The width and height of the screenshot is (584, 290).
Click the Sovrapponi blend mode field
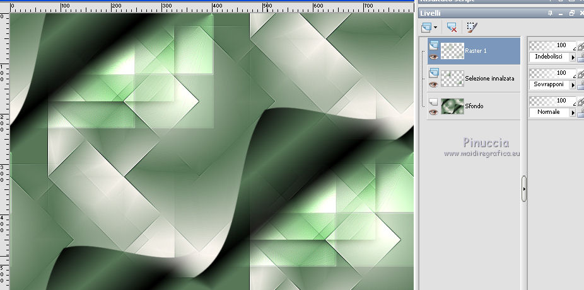tap(550, 85)
